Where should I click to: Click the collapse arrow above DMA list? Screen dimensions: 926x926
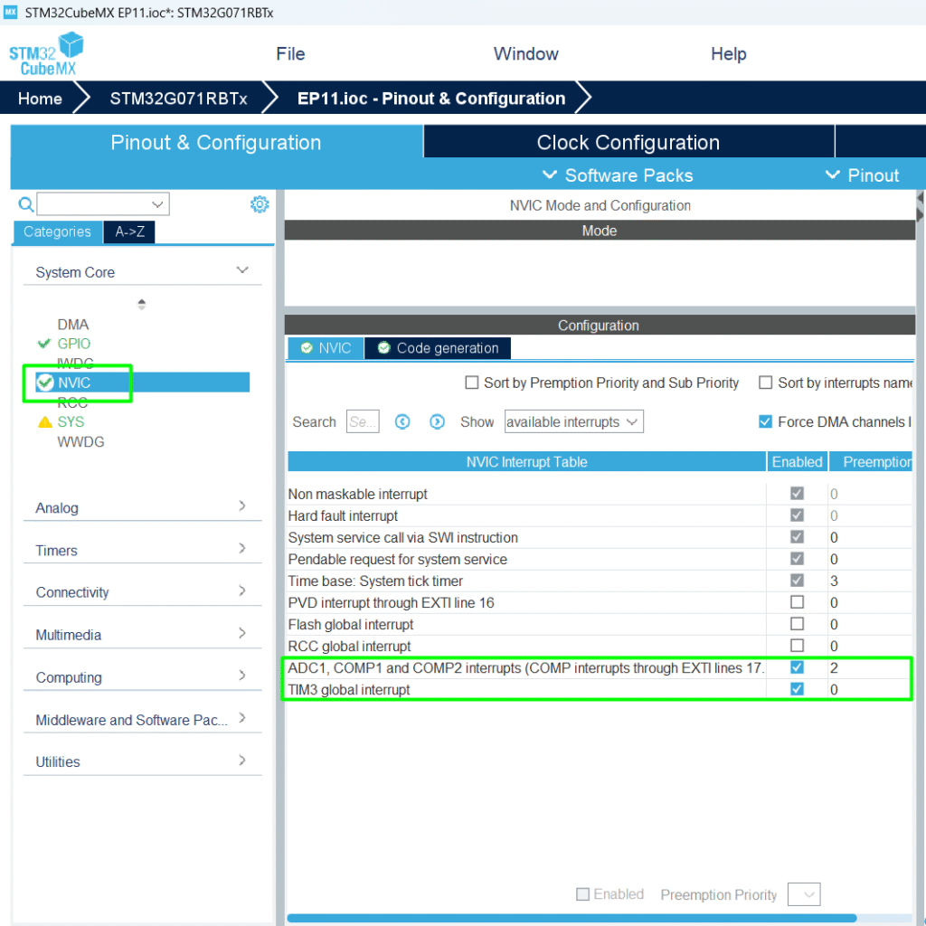point(142,304)
